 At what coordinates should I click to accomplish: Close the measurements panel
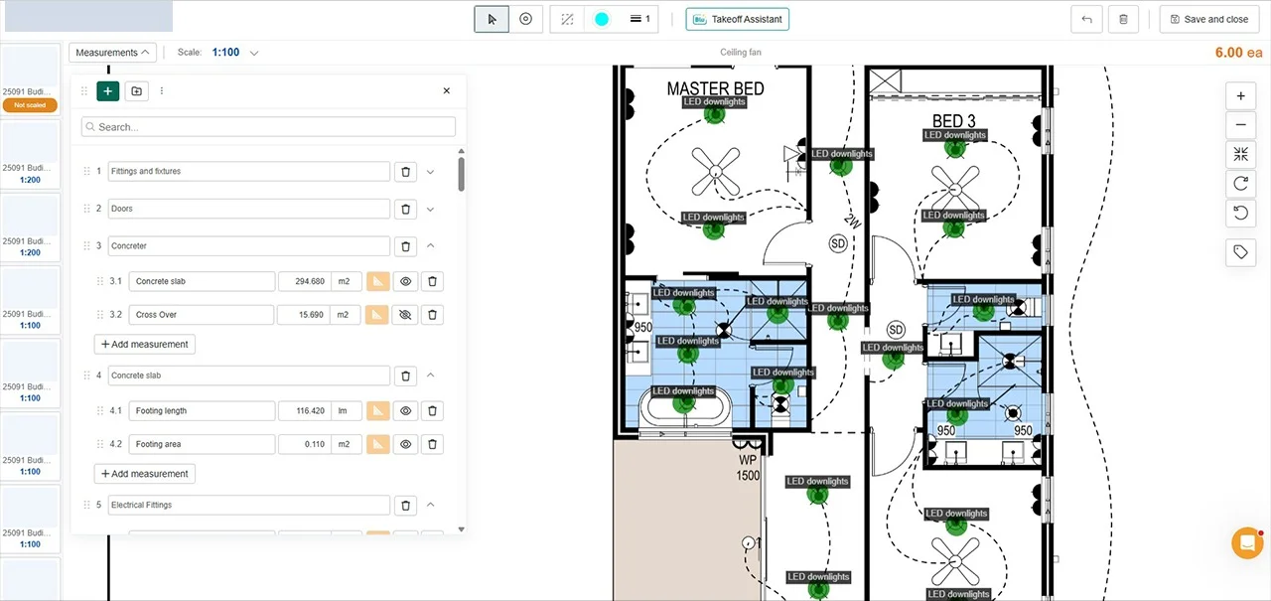pyautogui.click(x=446, y=90)
